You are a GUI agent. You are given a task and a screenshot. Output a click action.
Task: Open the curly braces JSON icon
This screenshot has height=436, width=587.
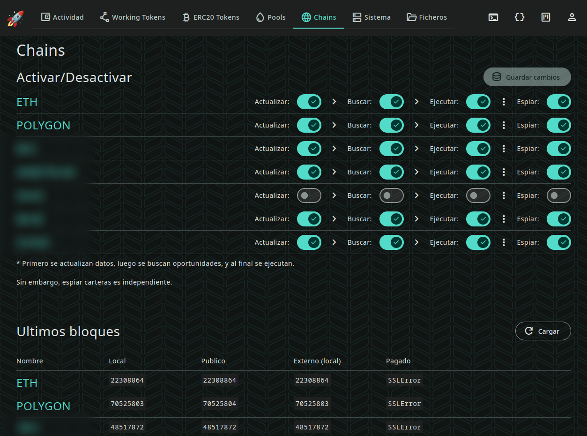[x=520, y=17]
